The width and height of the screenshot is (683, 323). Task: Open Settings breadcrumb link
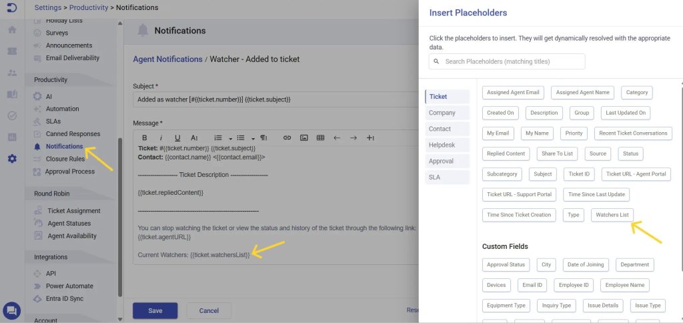coord(48,7)
